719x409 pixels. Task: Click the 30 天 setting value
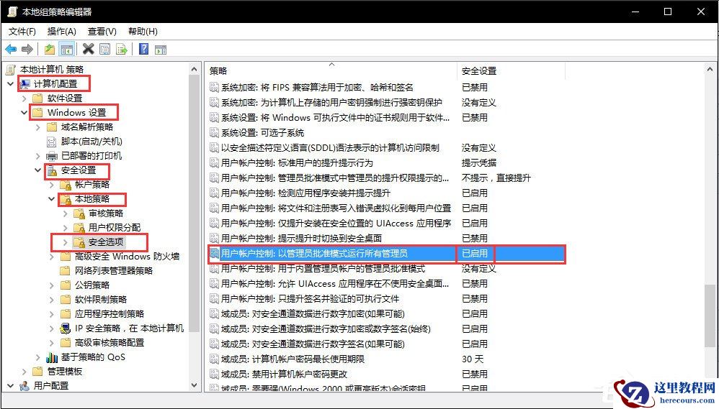[473, 359]
